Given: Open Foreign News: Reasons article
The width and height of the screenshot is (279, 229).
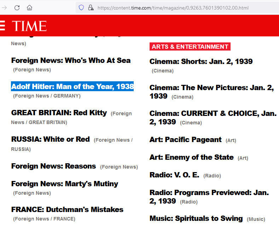Looking at the screenshot, I should pyautogui.click(x=53, y=166).
